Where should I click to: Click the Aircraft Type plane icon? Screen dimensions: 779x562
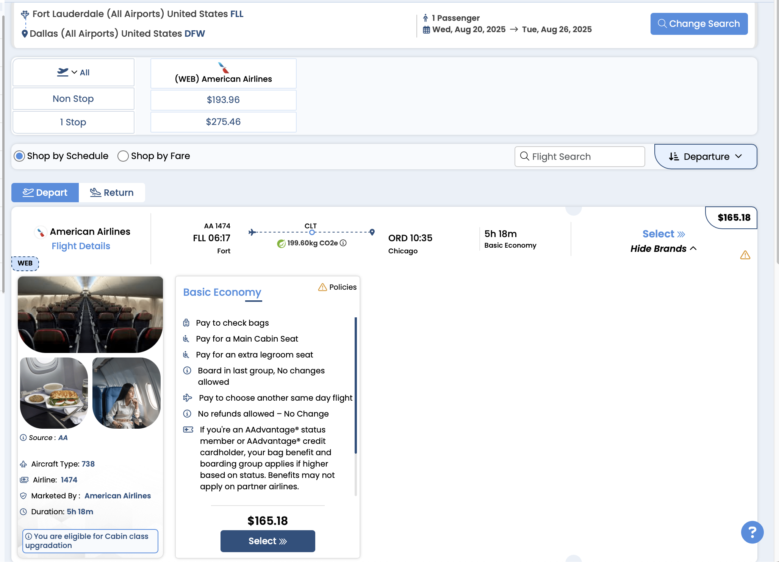(x=23, y=464)
